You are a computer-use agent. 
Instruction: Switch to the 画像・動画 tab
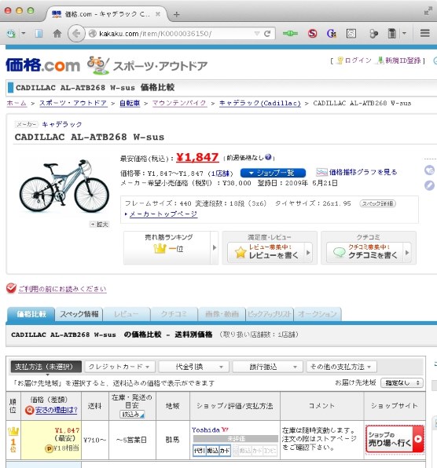(x=222, y=314)
